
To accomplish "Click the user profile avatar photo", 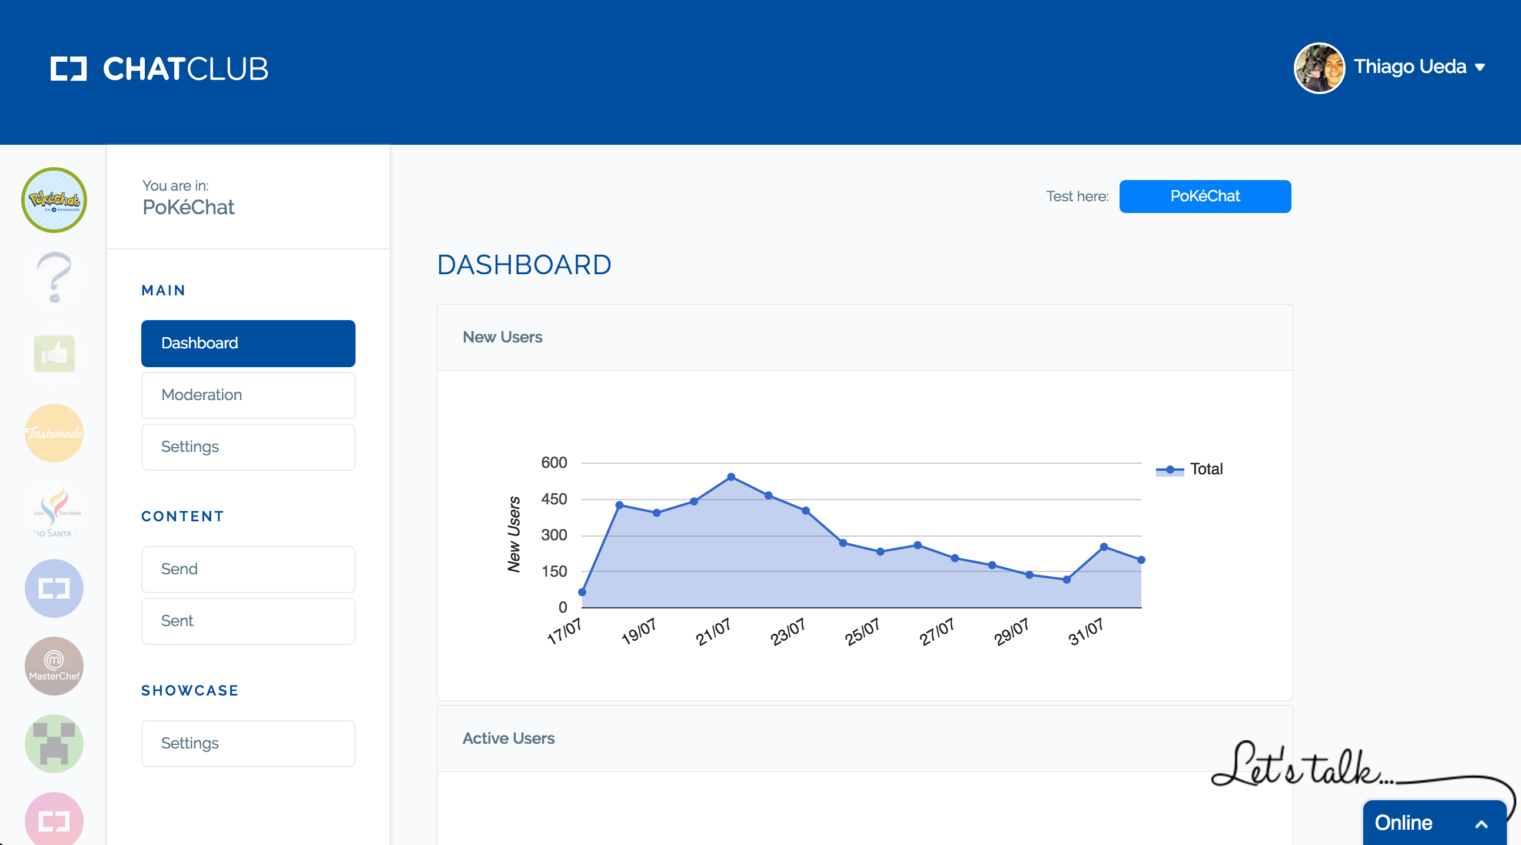I will tap(1319, 68).
